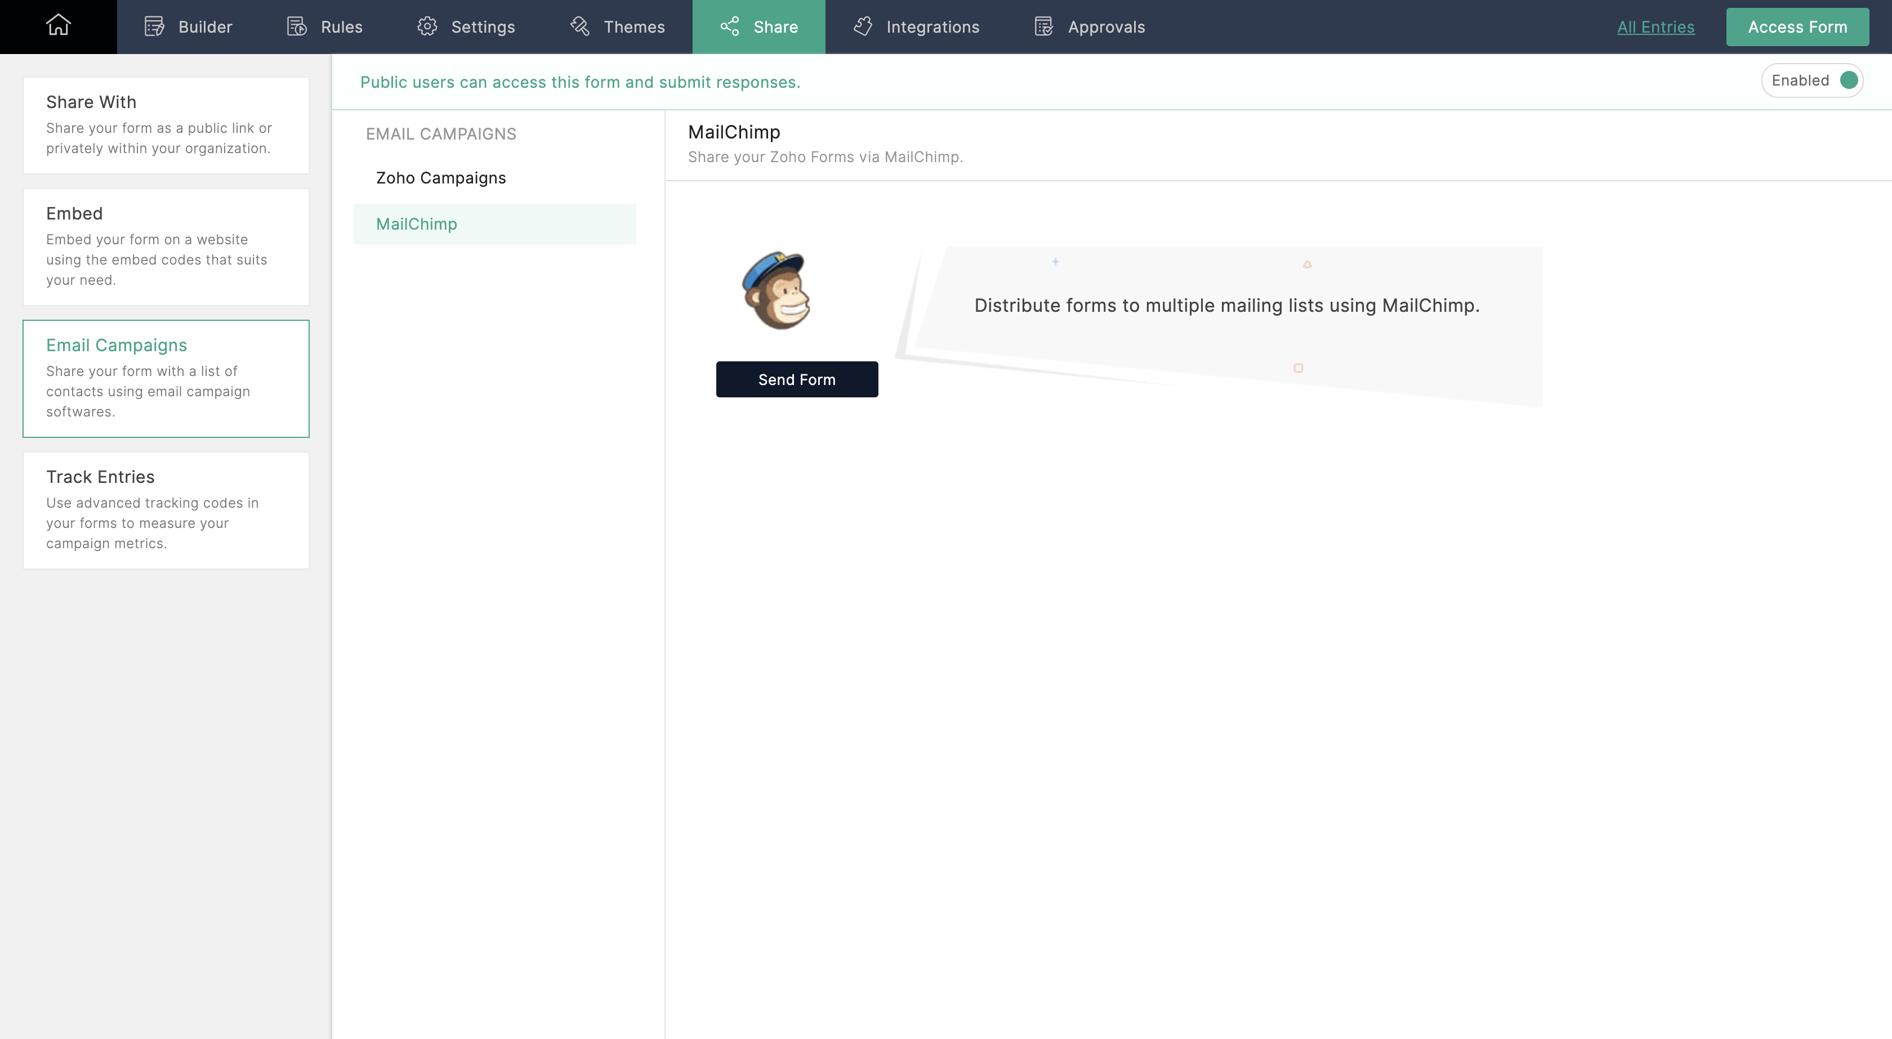Open the All Entries link
The height and width of the screenshot is (1039, 1892).
click(1655, 27)
